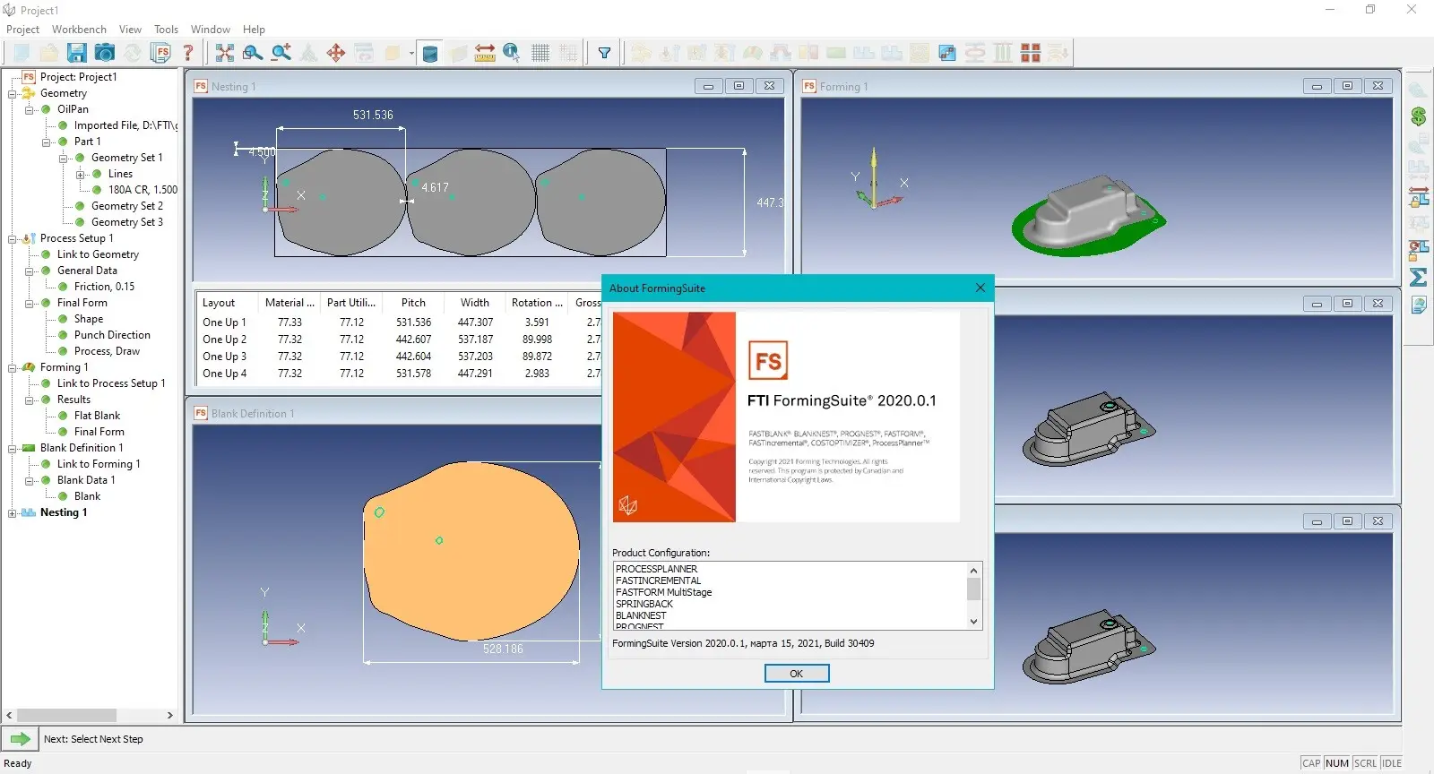The height and width of the screenshot is (774, 1434).
Task: Click the info query cursor icon
Action: coord(512,53)
